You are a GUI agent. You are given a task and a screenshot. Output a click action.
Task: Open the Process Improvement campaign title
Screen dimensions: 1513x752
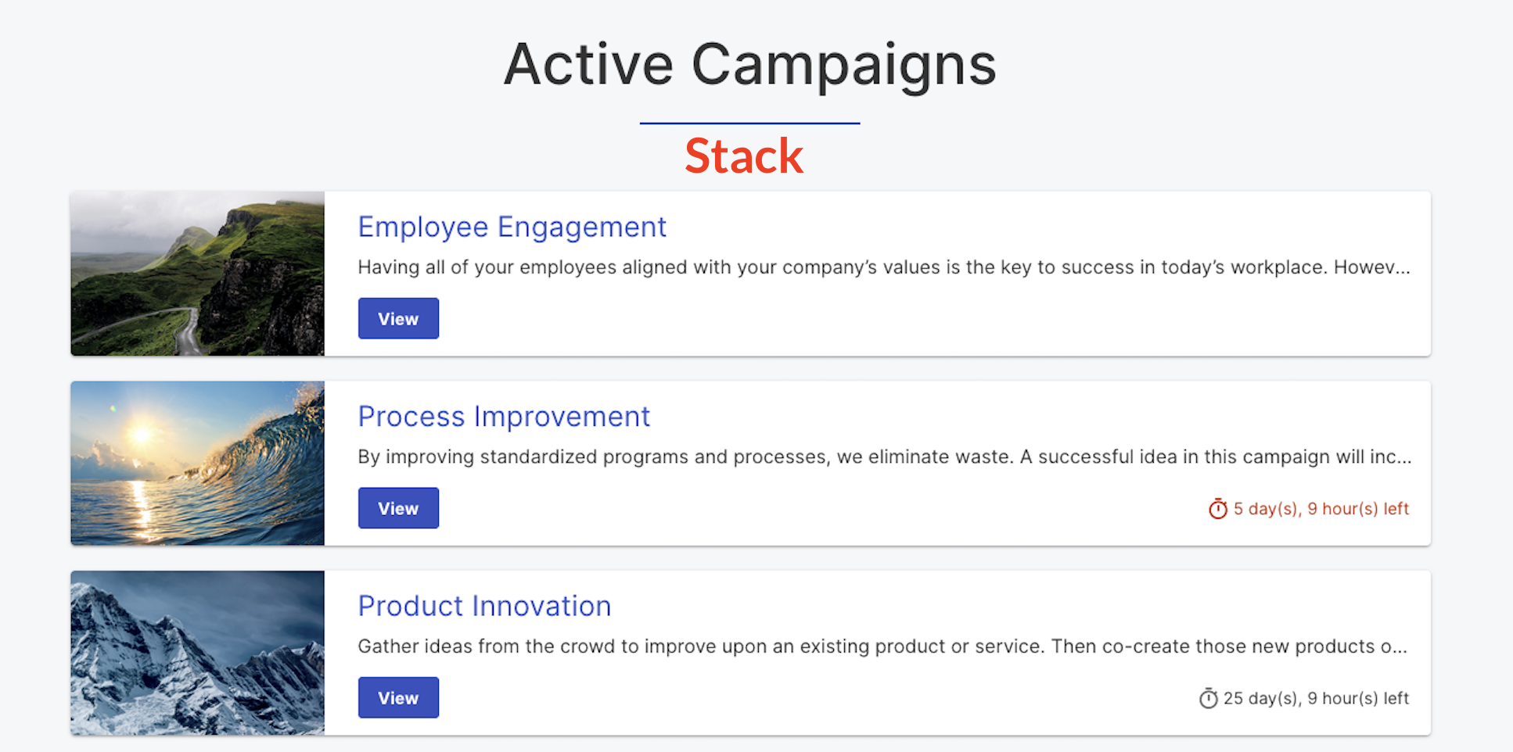coord(504,417)
